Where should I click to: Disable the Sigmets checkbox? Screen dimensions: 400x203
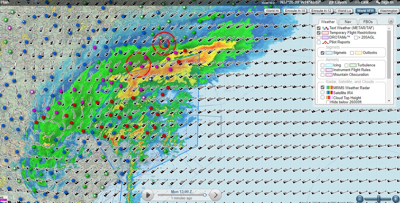(322, 53)
